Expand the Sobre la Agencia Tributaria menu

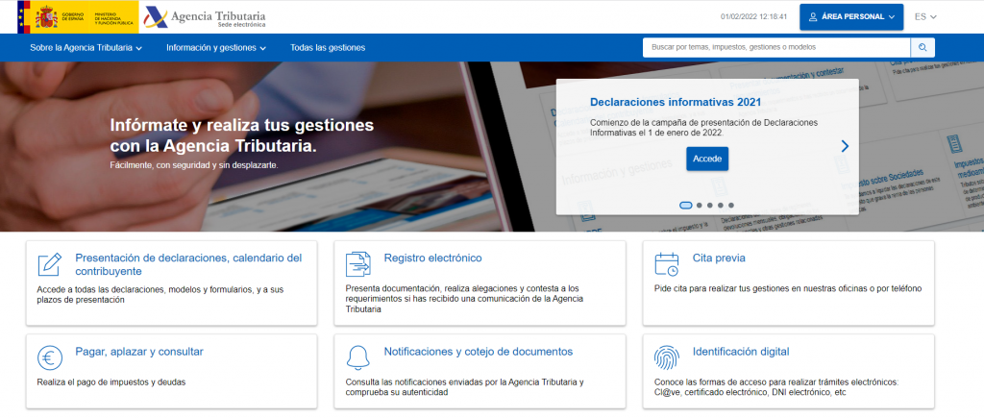[86, 47]
